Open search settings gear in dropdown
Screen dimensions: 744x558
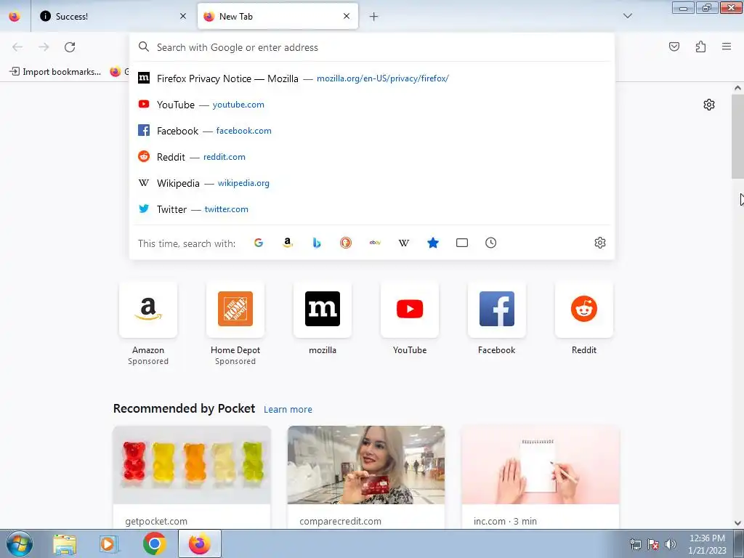pos(599,243)
